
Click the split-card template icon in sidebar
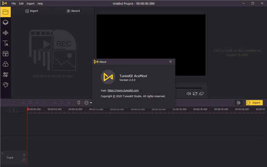(5, 54)
